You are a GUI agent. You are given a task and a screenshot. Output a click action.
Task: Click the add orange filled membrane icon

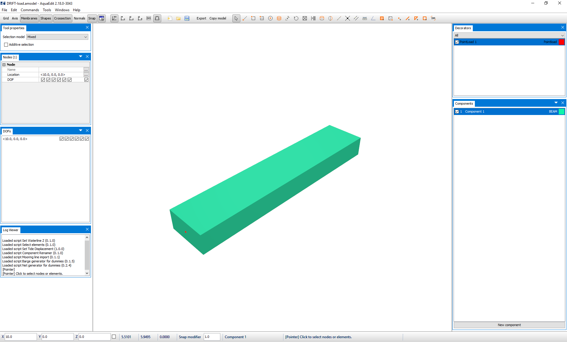pos(382,18)
